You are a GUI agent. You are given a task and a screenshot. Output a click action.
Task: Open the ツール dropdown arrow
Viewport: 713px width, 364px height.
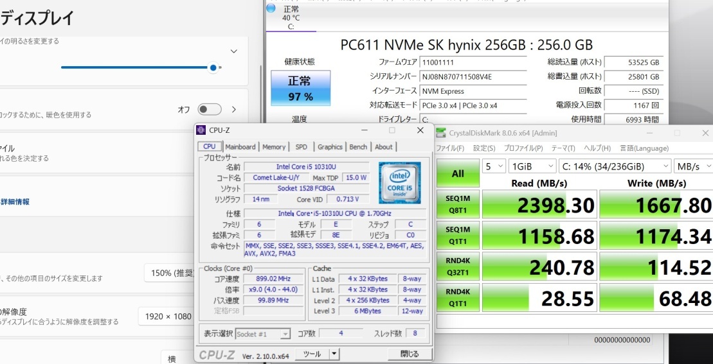point(334,354)
